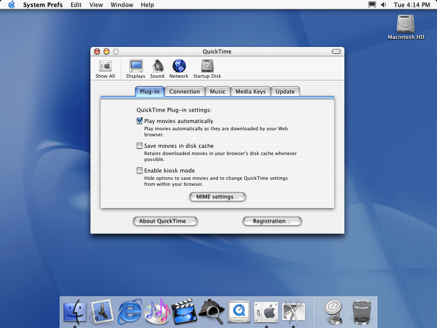Uncheck Play movies automatically
Image resolution: width=437 pixels, height=328 pixels.
point(140,121)
